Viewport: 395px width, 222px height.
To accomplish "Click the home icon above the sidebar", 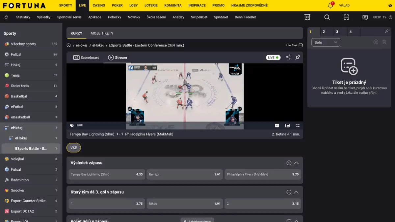I will (x=6, y=17).
